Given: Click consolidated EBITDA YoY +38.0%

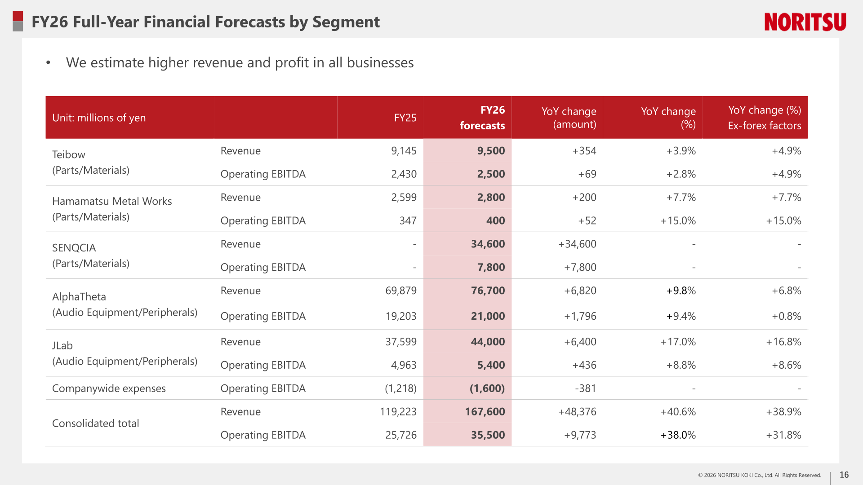Looking at the screenshot, I should [678, 436].
